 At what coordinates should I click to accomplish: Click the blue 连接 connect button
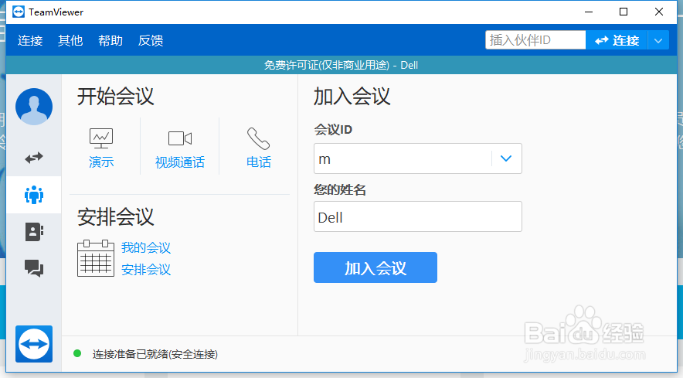pyautogui.click(x=617, y=40)
